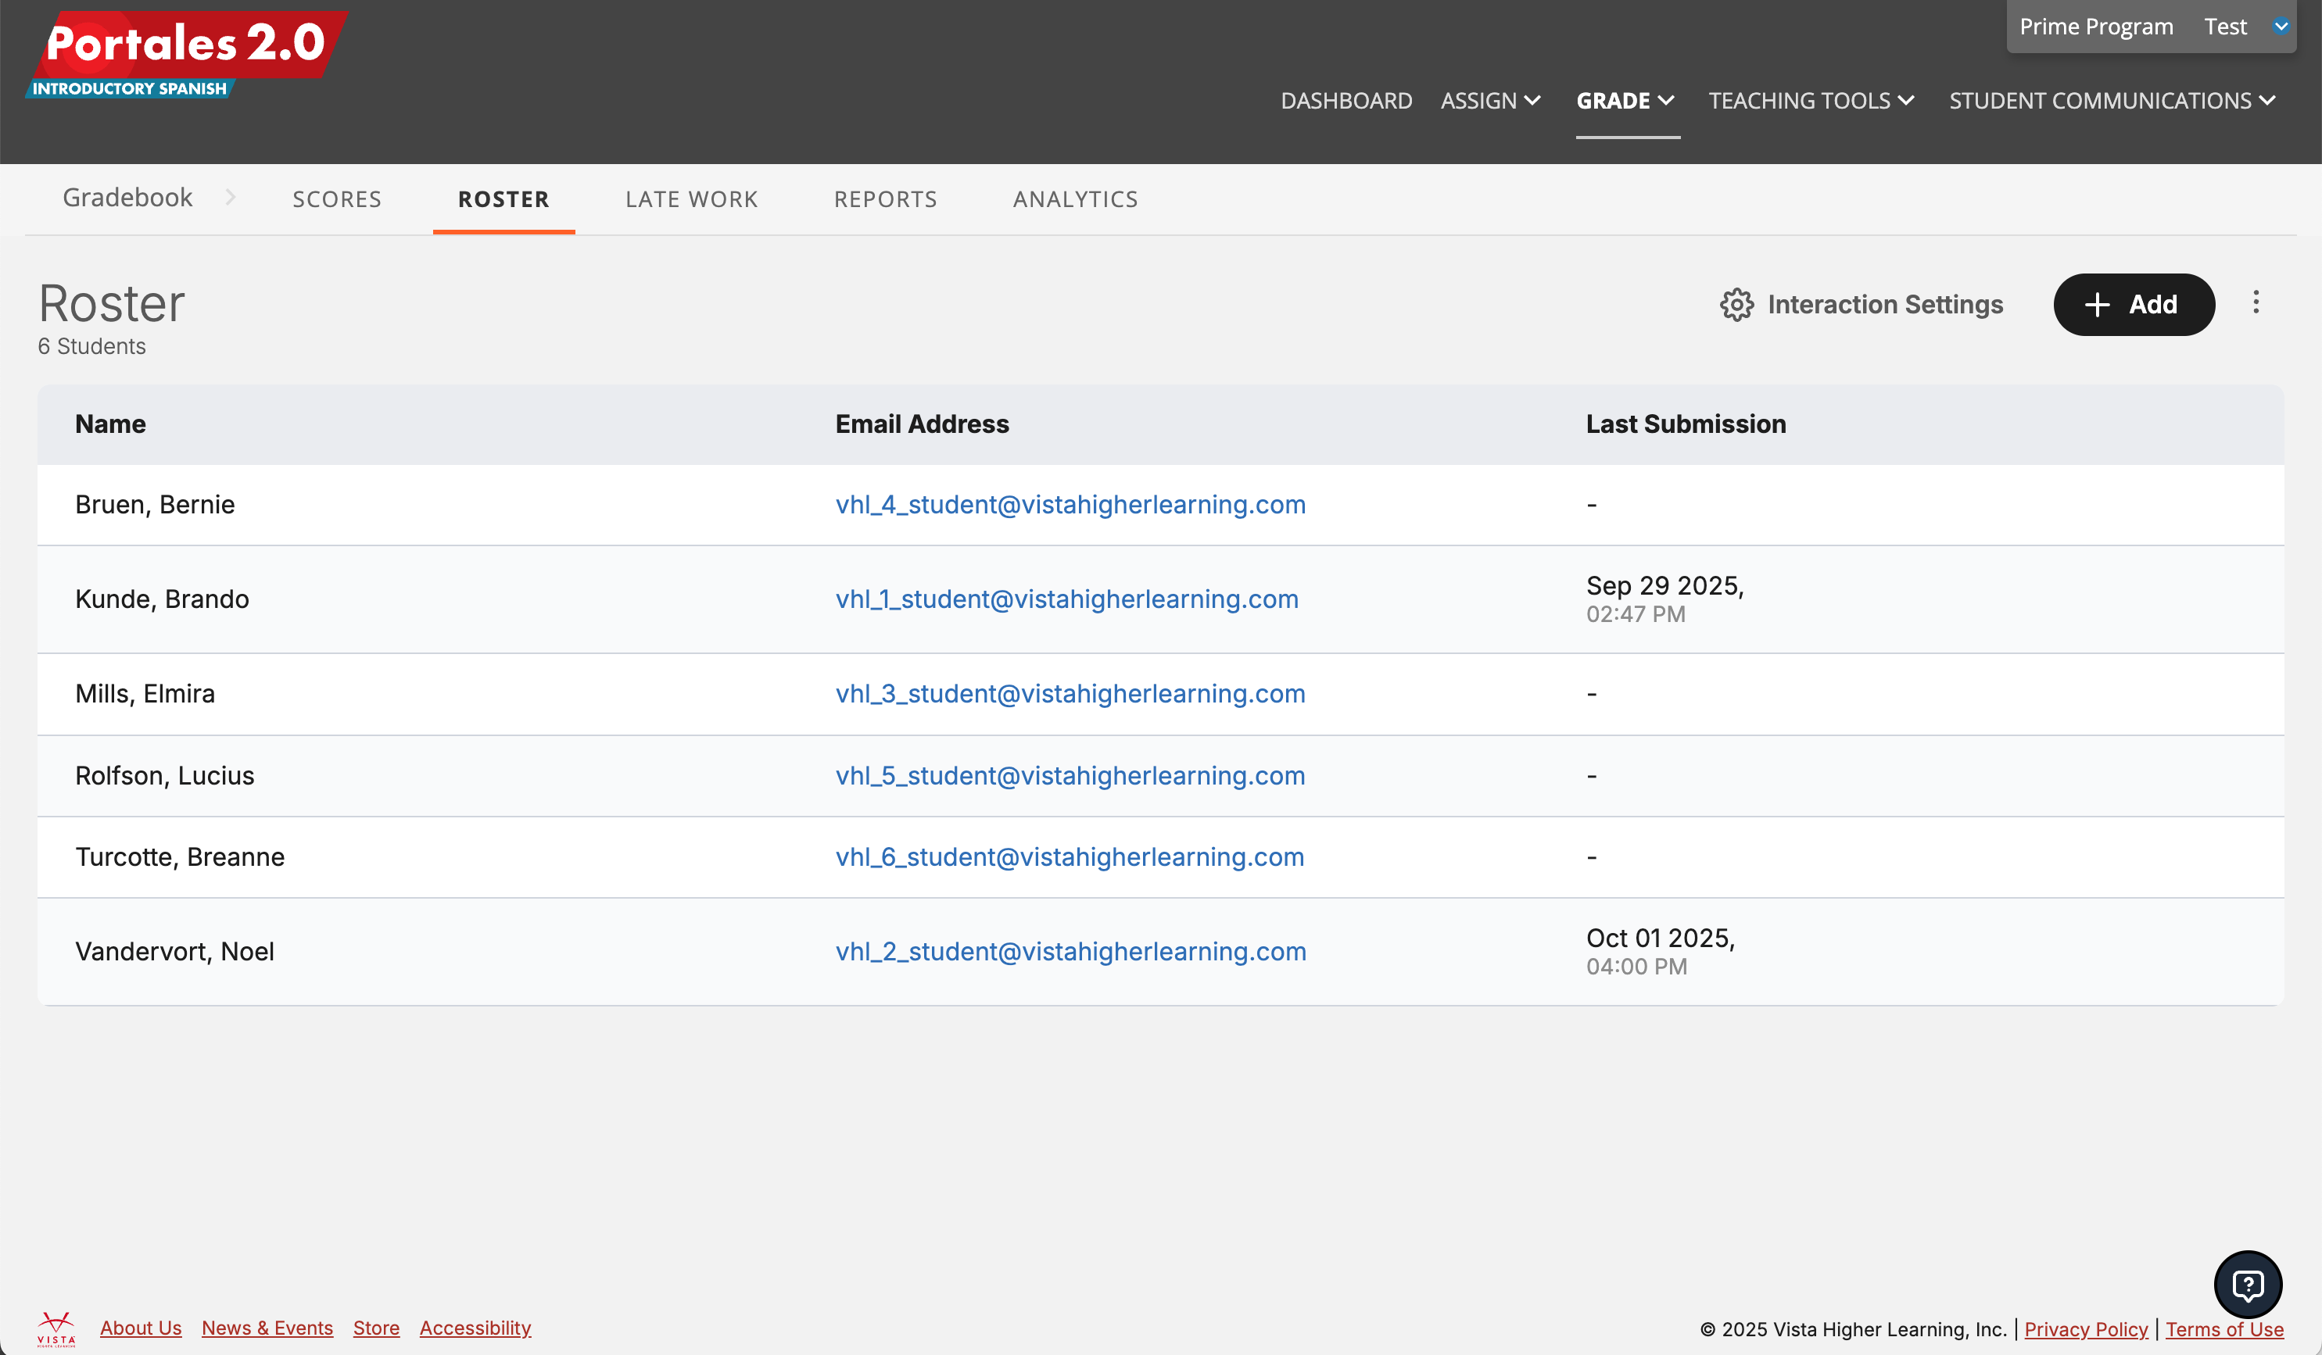The width and height of the screenshot is (2322, 1355).
Task: Click the Gradebook breadcrumb
Action: coord(127,197)
